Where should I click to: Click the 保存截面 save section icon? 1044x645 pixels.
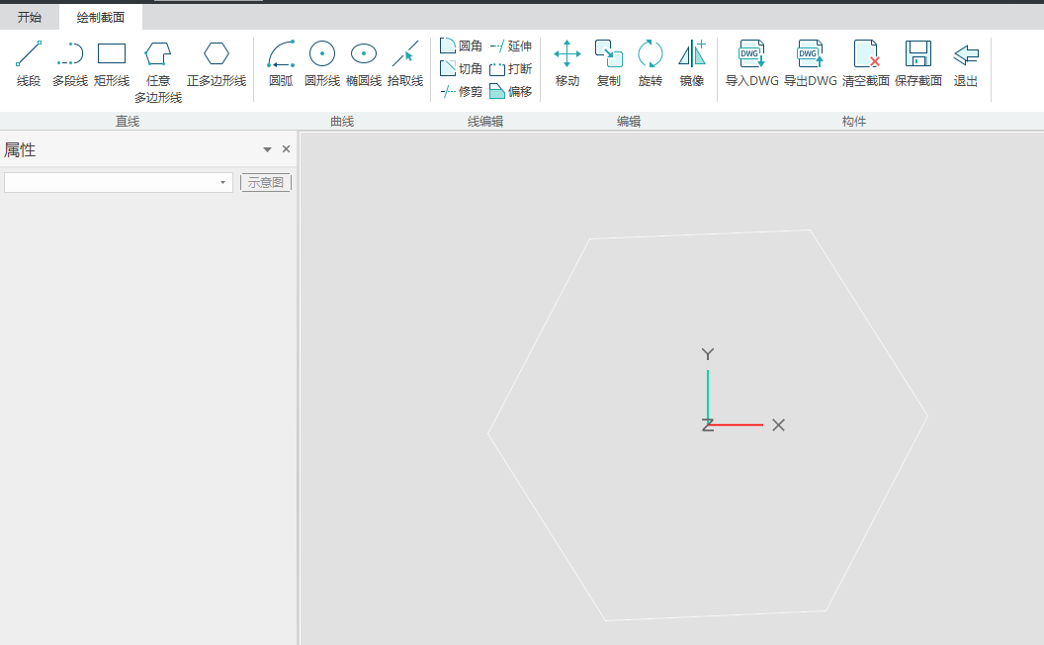(918, 63)
